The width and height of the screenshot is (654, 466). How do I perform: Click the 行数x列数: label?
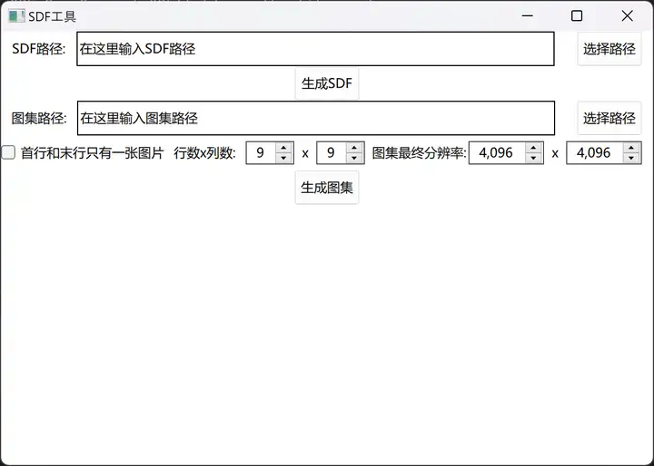point(204,153)
